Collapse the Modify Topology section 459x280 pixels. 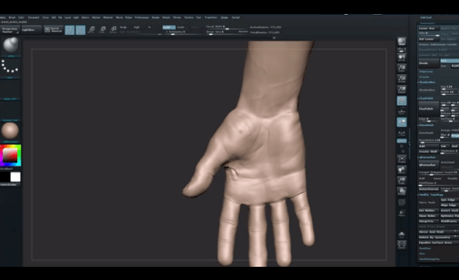[x=431, y=194]
